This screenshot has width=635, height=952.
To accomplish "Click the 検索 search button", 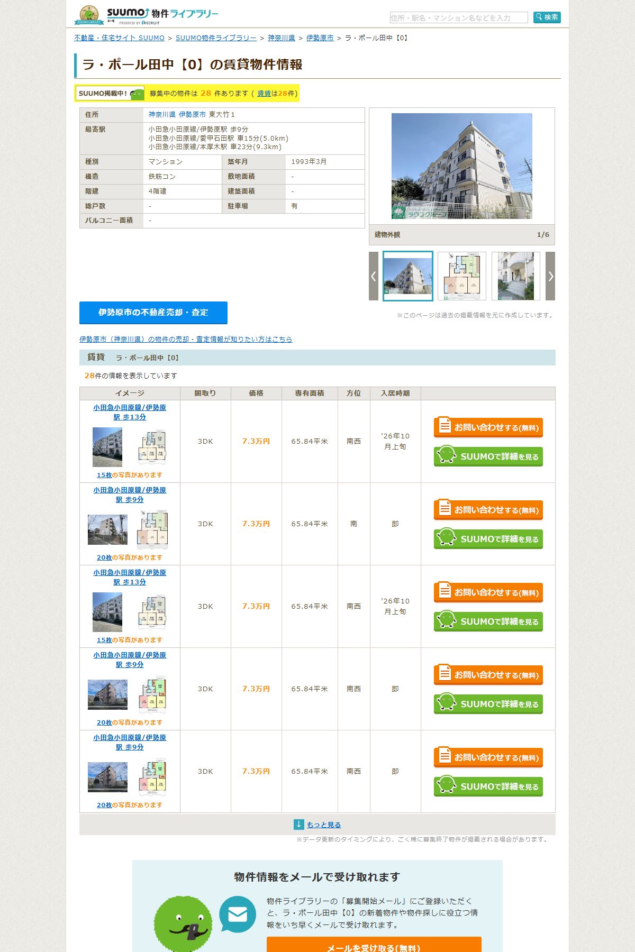I will point(547,17).
